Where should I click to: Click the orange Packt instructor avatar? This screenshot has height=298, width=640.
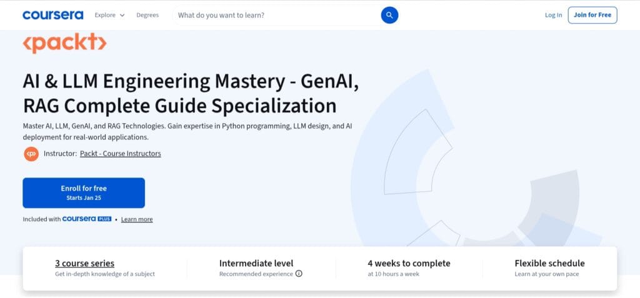[31, 154]
